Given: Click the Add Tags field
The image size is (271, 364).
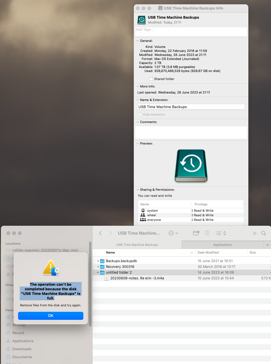Looking at the screenshot, I should 191,32.
